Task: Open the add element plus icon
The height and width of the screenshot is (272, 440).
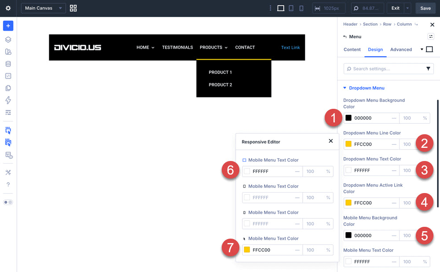Action: tap(8, 26)
